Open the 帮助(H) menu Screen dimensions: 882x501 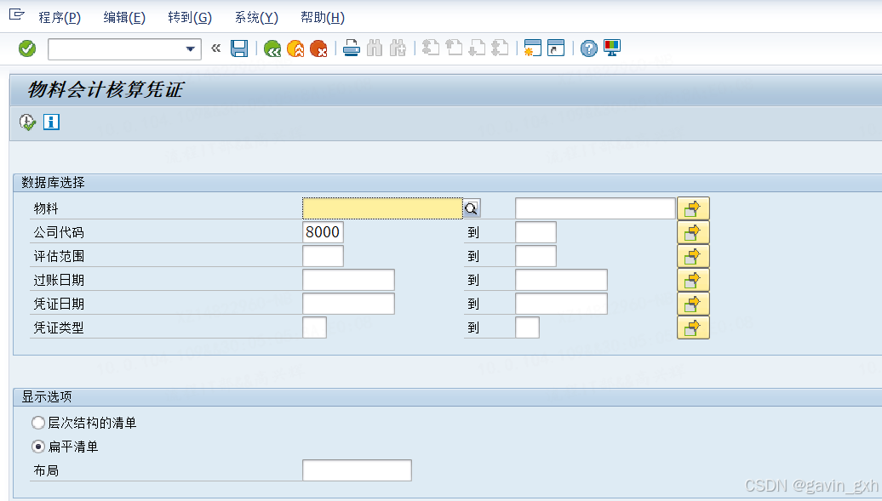coord(323,17)
